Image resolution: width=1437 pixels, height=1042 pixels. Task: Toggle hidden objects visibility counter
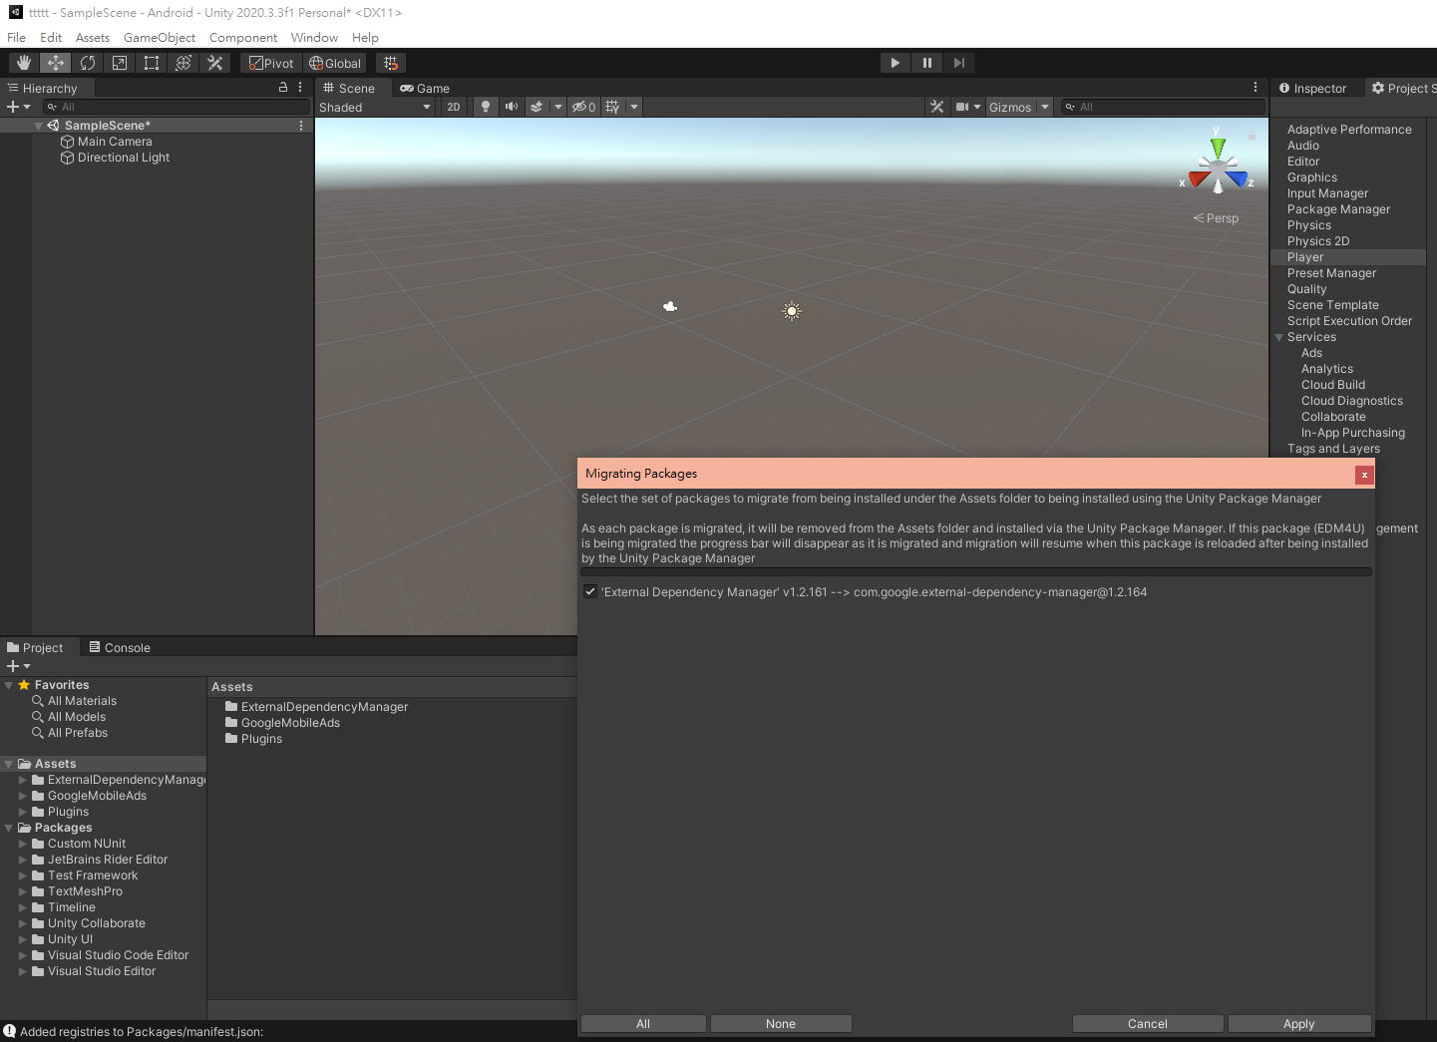[584, 107]
